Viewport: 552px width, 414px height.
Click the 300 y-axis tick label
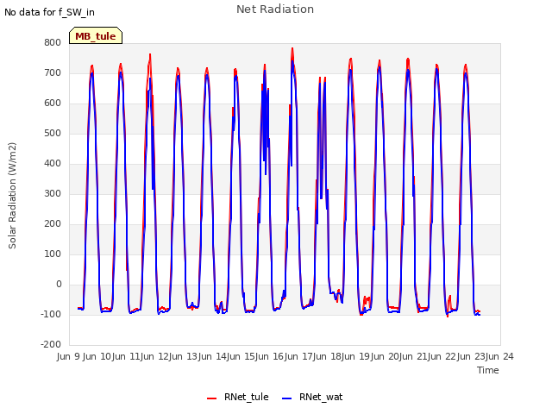53,193
